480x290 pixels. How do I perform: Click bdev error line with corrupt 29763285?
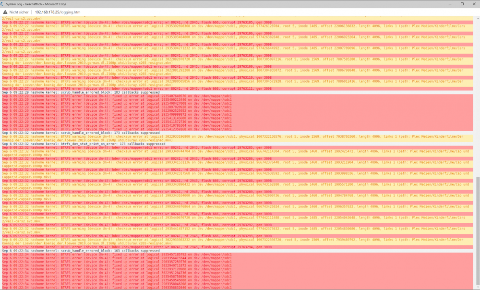coord(237,147)
